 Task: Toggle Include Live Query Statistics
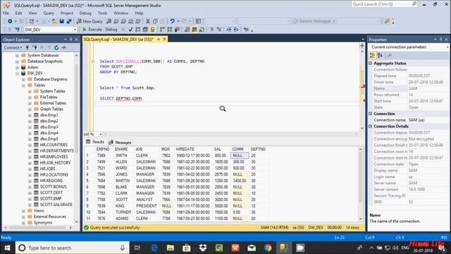pyautogui.click(x=170, y=30)
